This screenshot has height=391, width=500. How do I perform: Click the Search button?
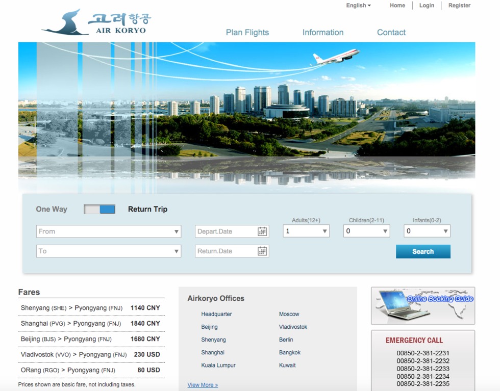[423, 251]
